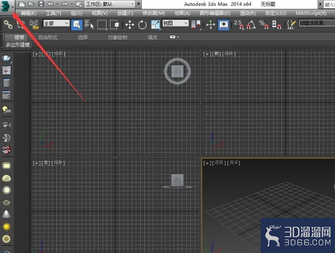This screenshot has width=335, height=253.
Task: Click the [+] button in the top viewport
Action: (x=36, y=54)
